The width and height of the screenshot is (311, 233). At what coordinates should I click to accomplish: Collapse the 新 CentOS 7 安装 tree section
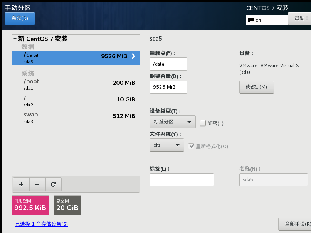(x=15, y=39)
